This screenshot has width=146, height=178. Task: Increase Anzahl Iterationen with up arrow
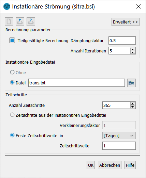pyautogui.click(x=132, y=49)
